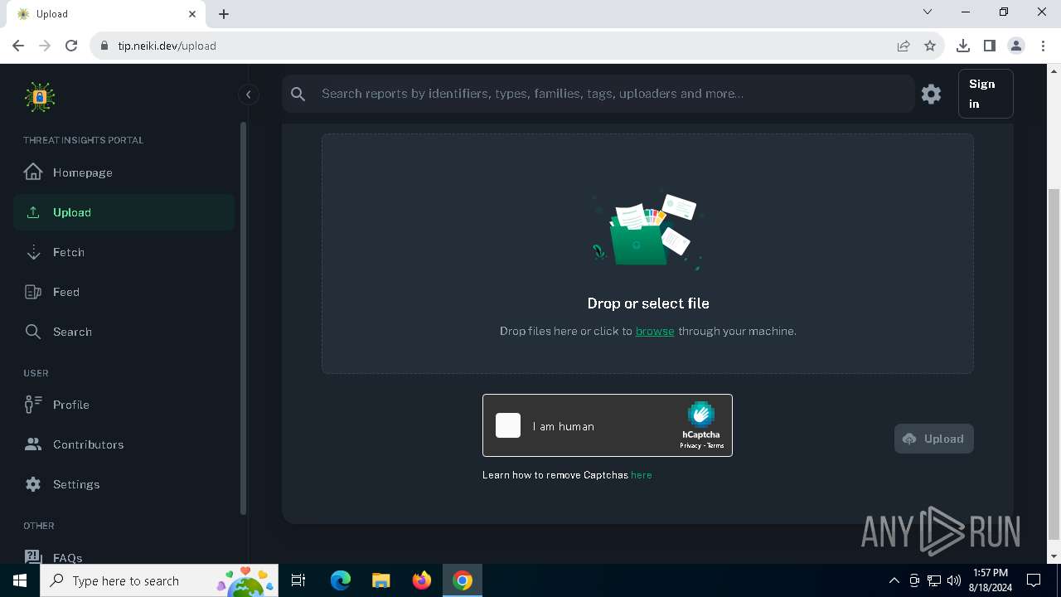The width and height of the screenshot is (1061, 597).
Task: Open Chrome three-dot menu
Action: tap(1043, 46)
